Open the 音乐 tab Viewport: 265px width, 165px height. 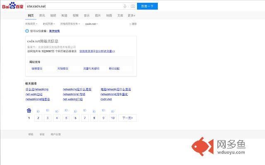tap(87, 16)
